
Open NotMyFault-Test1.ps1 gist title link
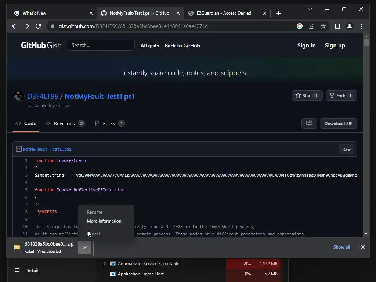coord(99,96)
